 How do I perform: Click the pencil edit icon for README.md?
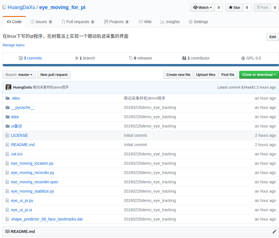click(x=274, y=232)
